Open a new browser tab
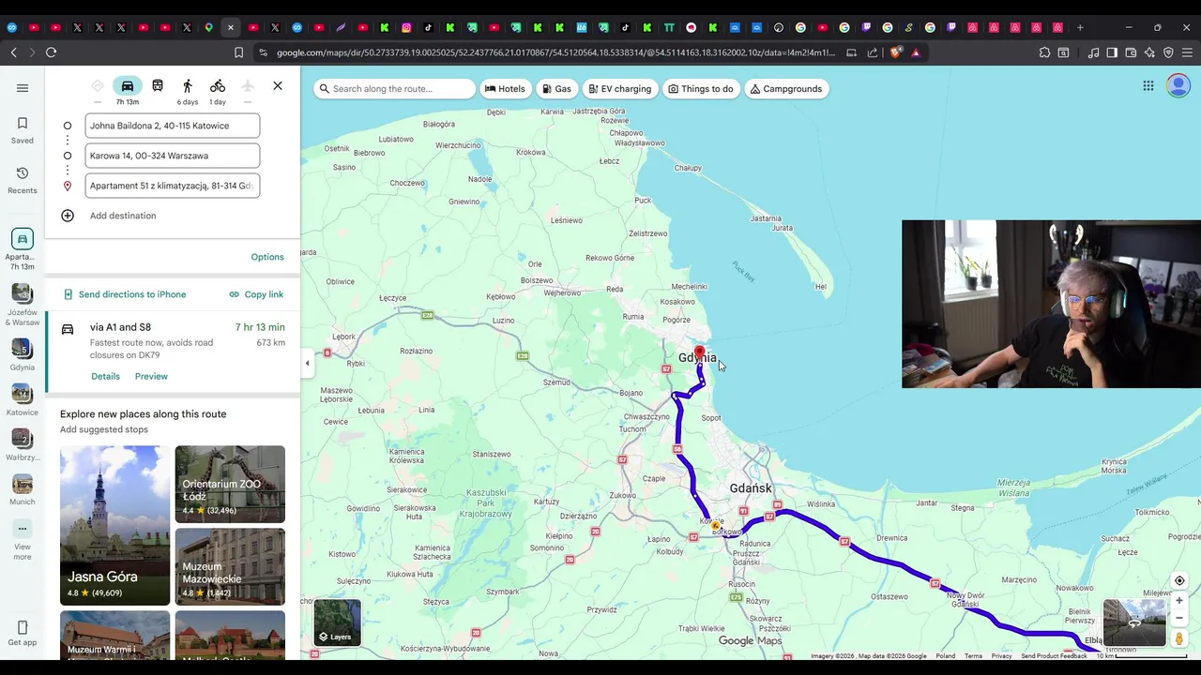Viewport: 1201px width, 675px height. tap(1080, 27)
